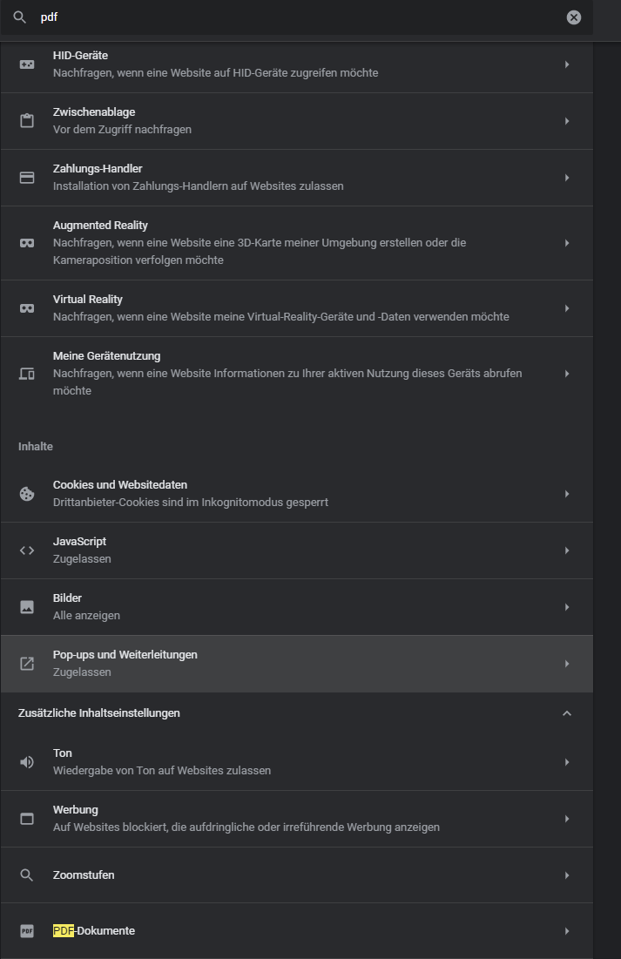Click the Cookies und Websitedaten cookie icon

[27, 494]
